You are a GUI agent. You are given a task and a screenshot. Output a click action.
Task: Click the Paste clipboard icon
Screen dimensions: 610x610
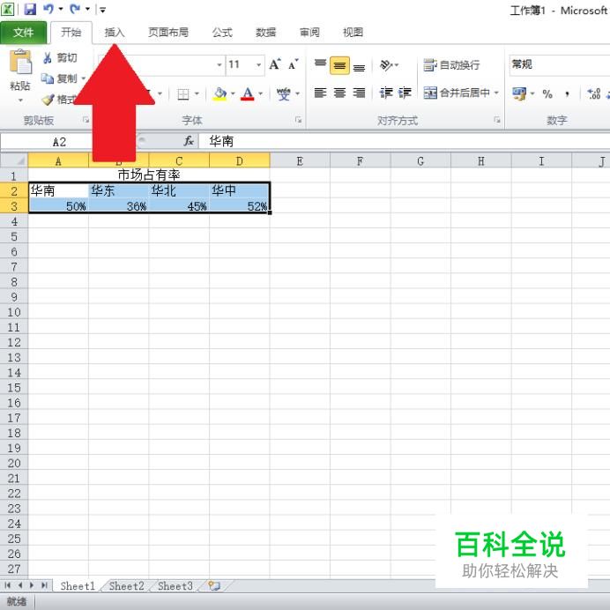point(20,62)
